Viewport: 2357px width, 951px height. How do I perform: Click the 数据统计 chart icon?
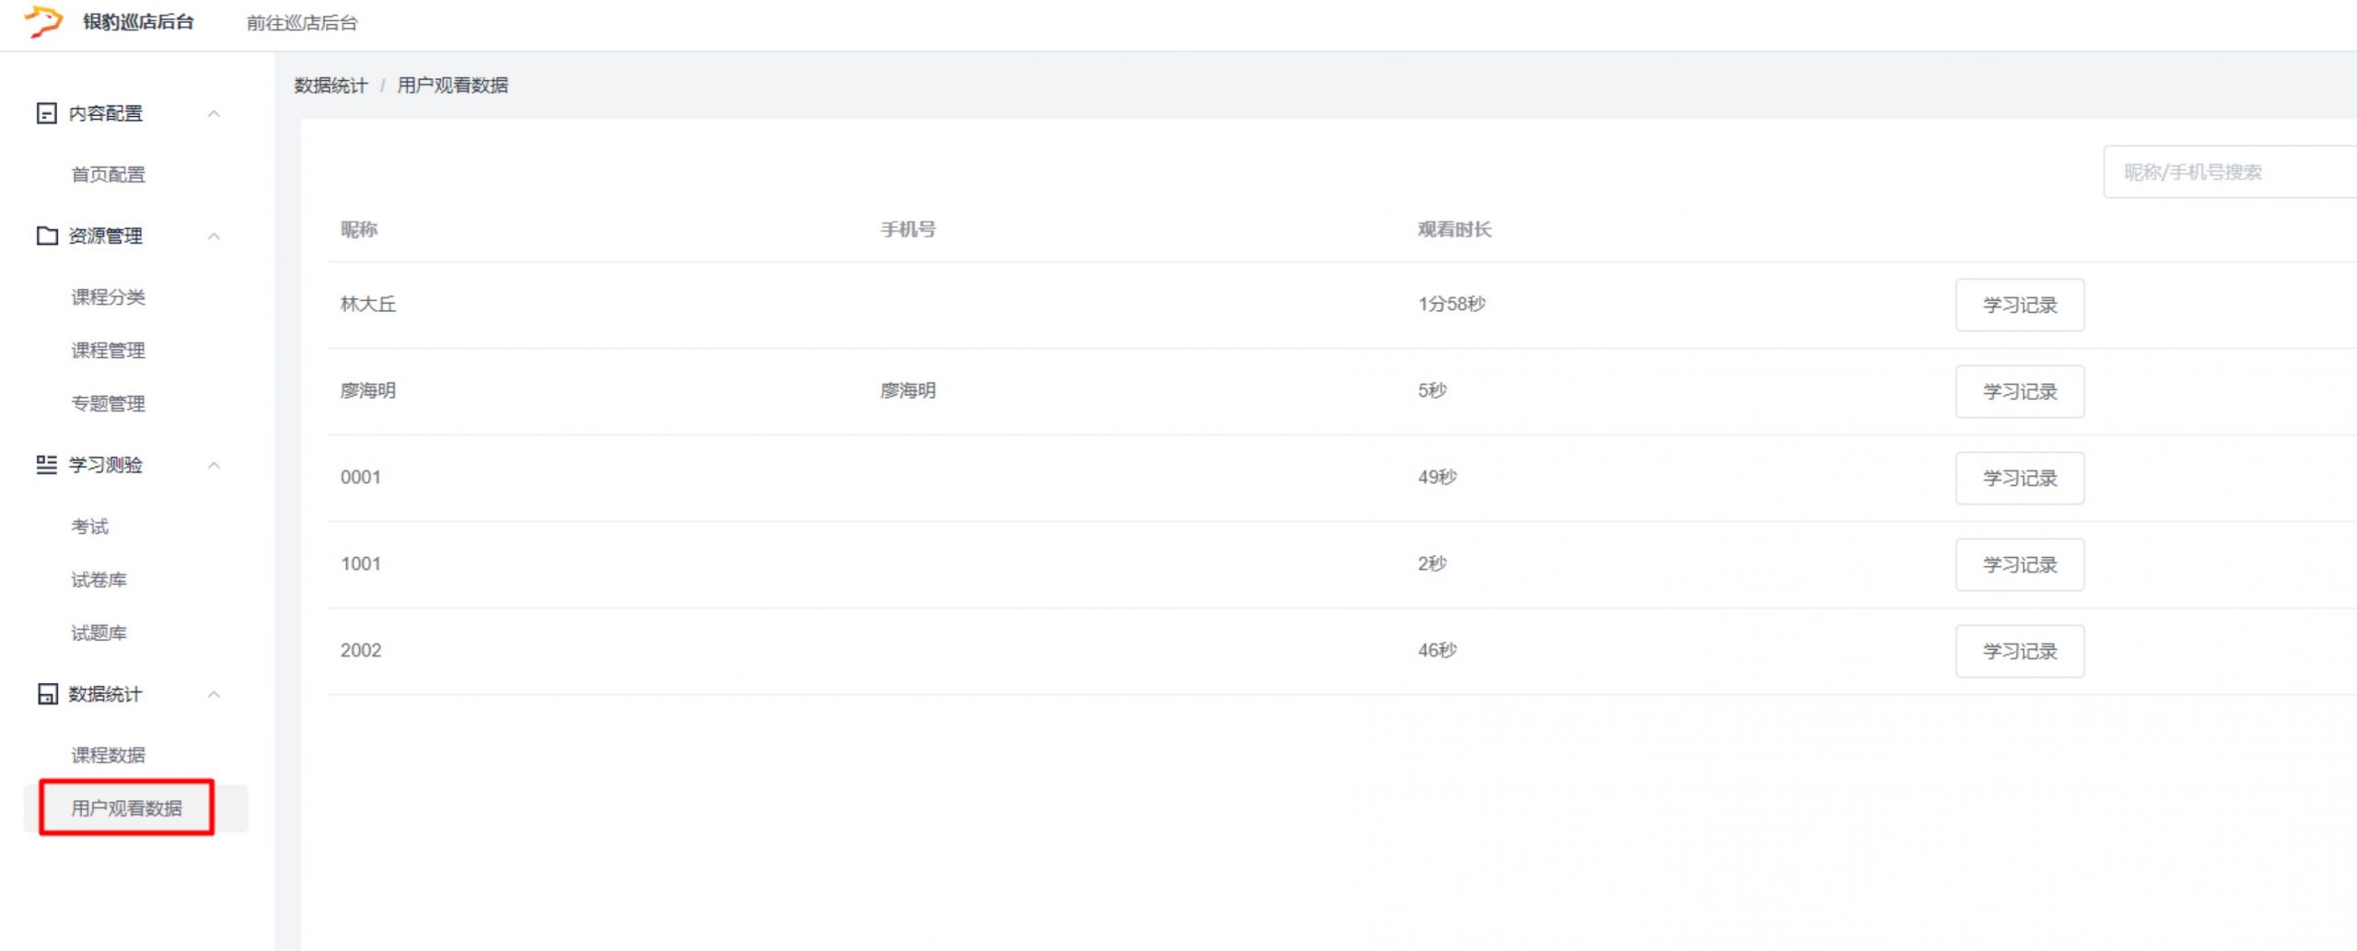point(46,694)
